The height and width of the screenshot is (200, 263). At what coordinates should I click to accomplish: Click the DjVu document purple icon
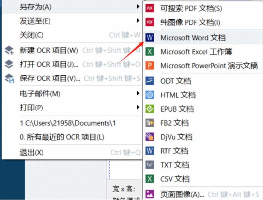pyautogui.click(x=150, y=137)
